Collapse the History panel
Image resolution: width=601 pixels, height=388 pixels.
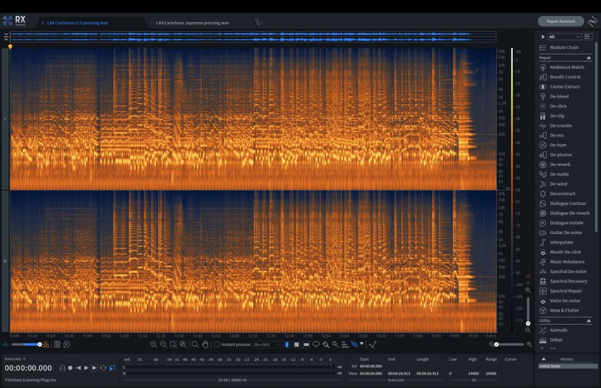pyautogui.click(x=543, y=360)
